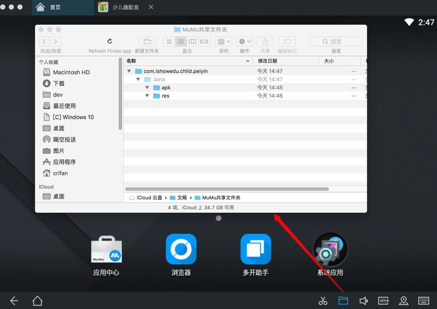Sort by 名称 column header
Viewport: 437px width, 309px height.
click(188, 61)
